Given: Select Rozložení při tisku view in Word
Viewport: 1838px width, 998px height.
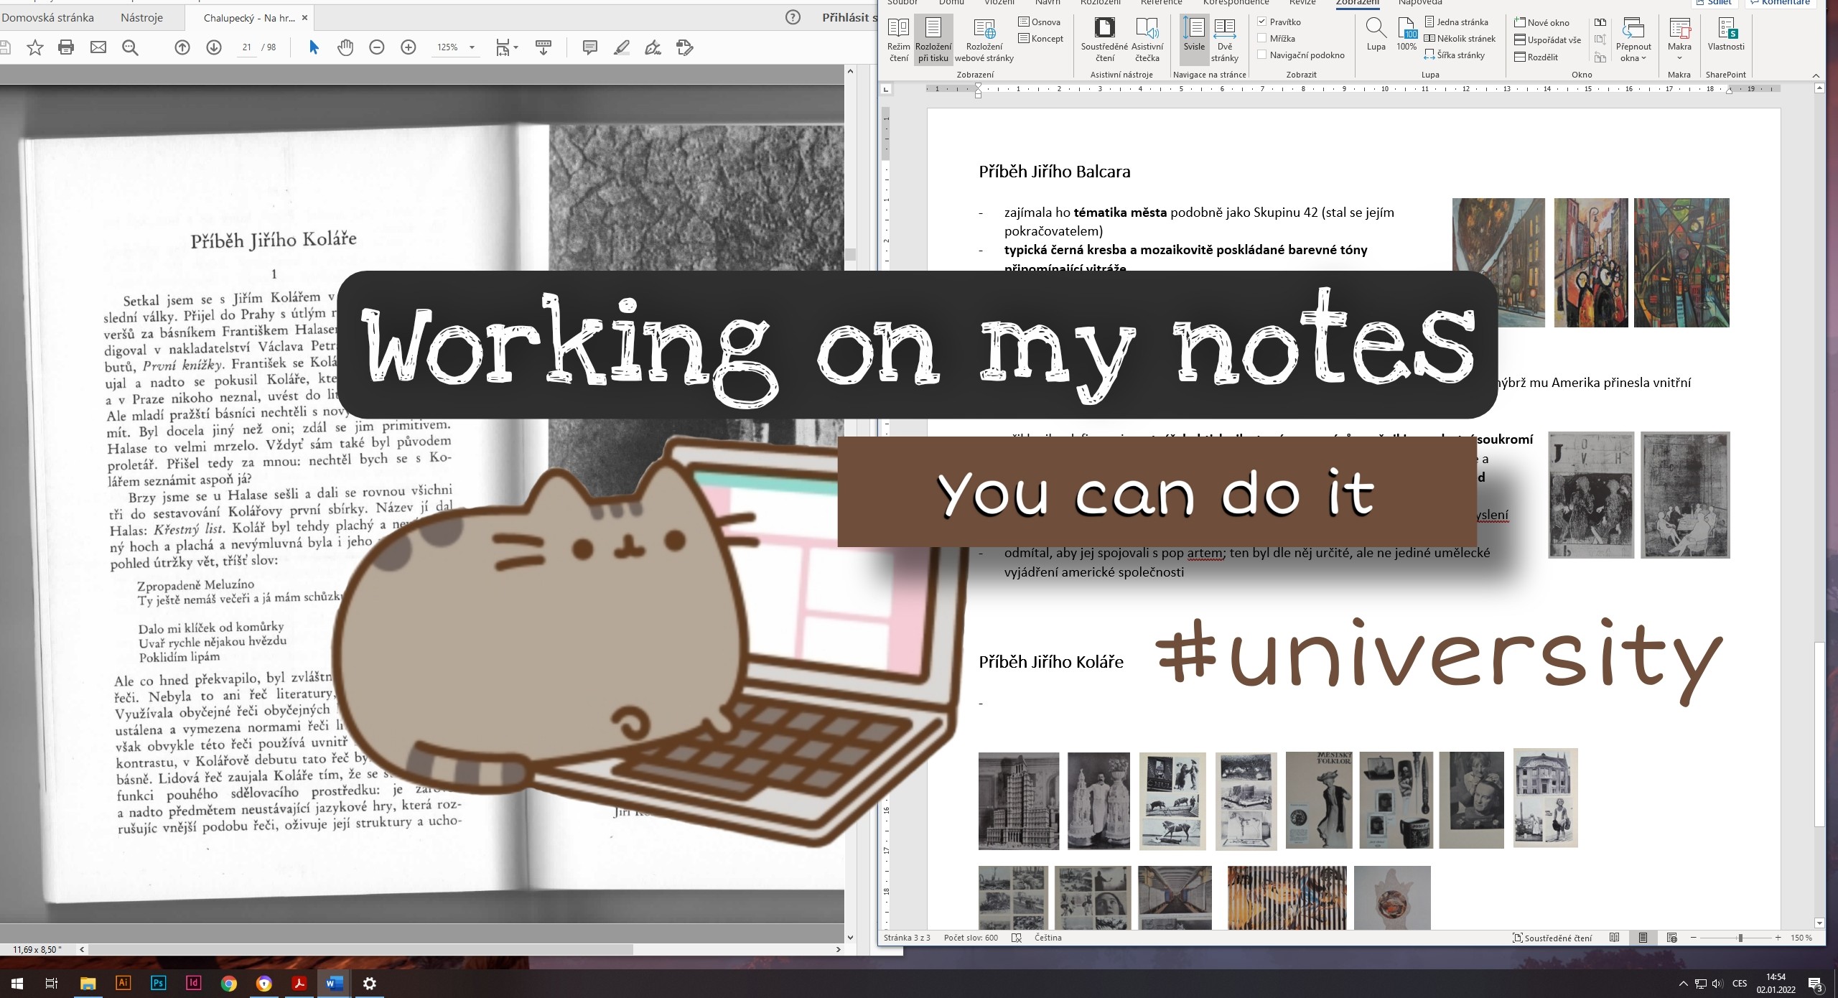Looking at the screenshot, I should (x=933, y=40).
